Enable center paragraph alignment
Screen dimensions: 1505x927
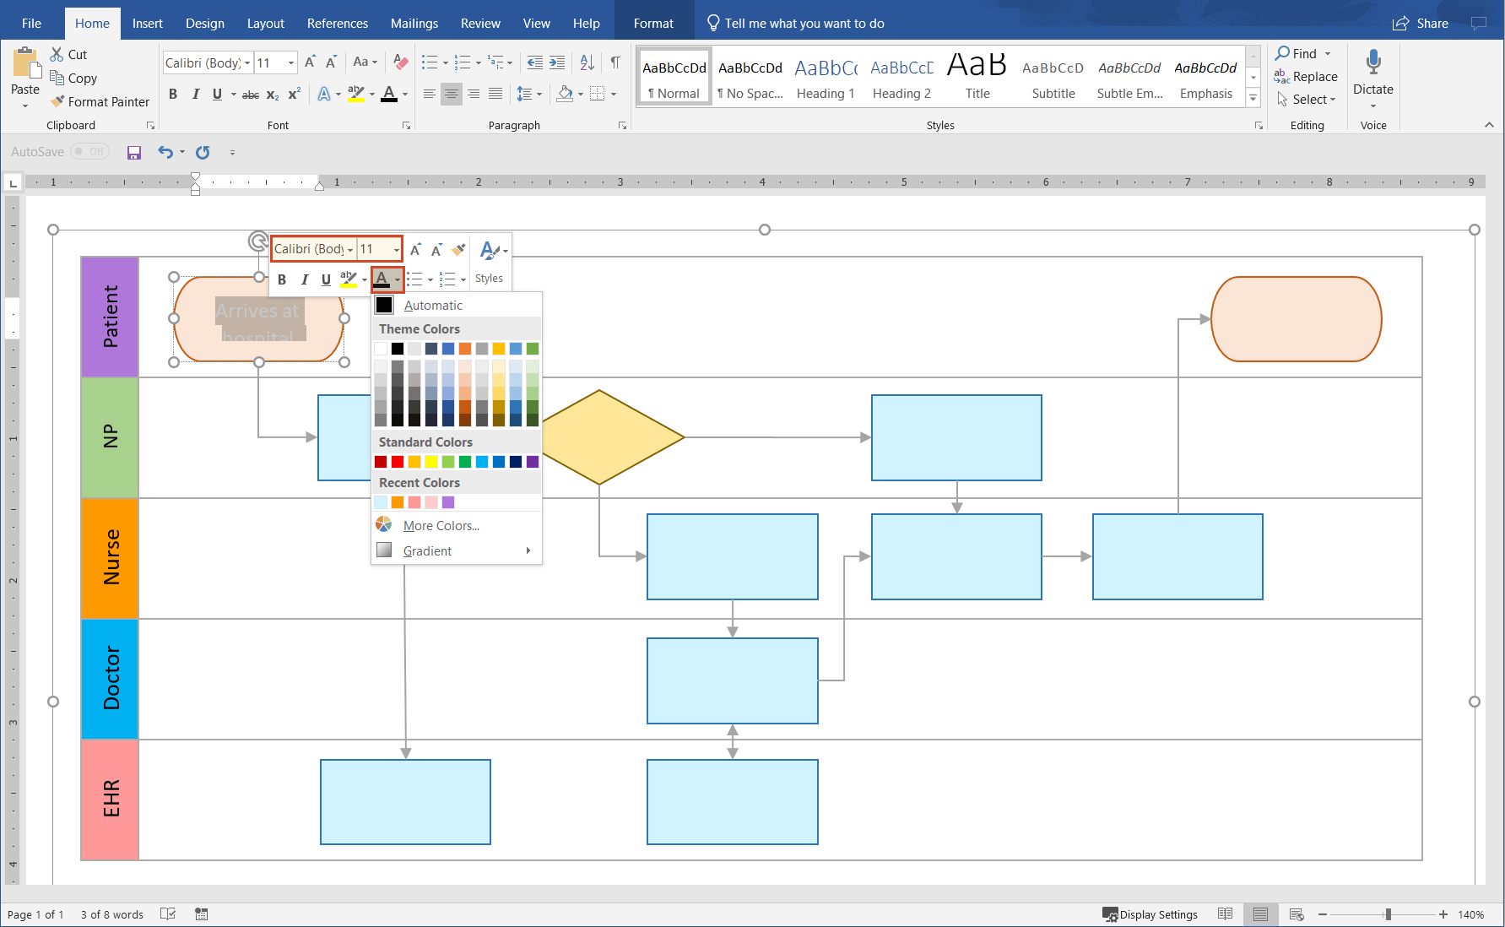tap(452, 95)
